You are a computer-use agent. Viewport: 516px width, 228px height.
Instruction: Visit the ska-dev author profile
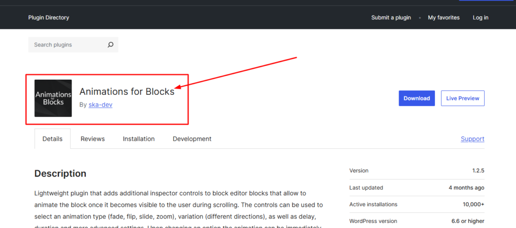coord(100,105)
